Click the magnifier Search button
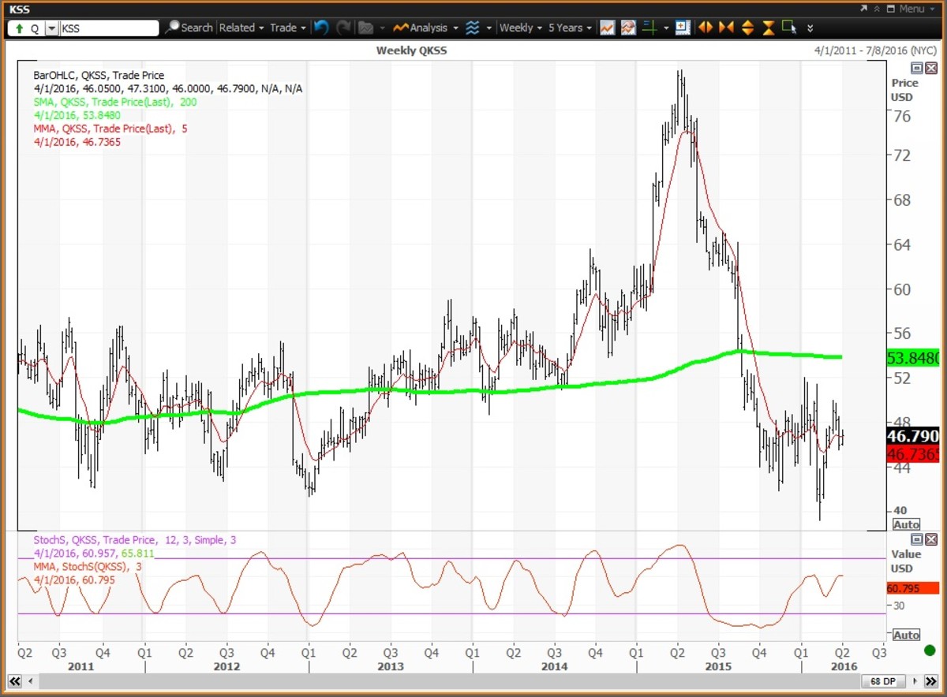 click(x=189, y=28)
